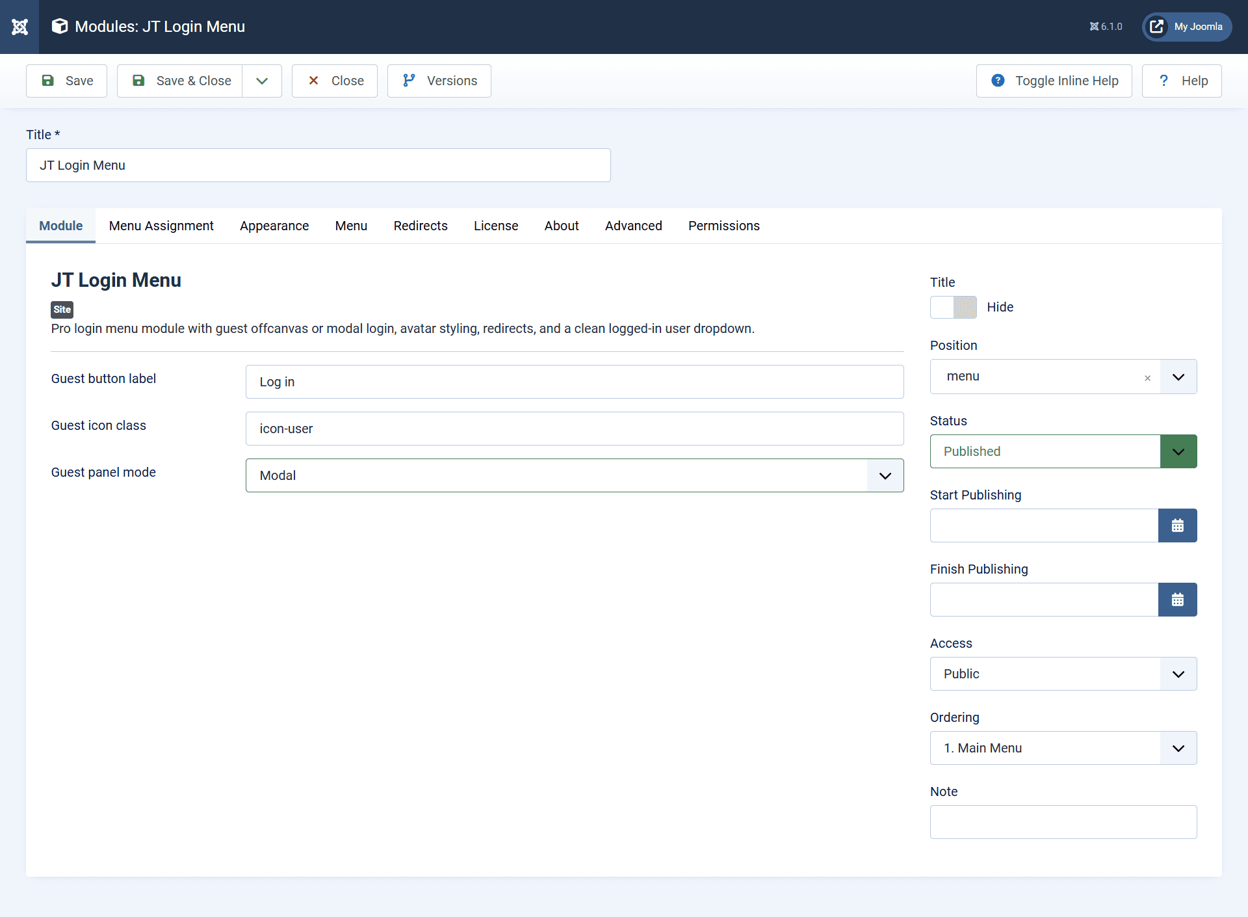Open the My Joomla link
This screenshot has height=917, width=1248.
1186,27
